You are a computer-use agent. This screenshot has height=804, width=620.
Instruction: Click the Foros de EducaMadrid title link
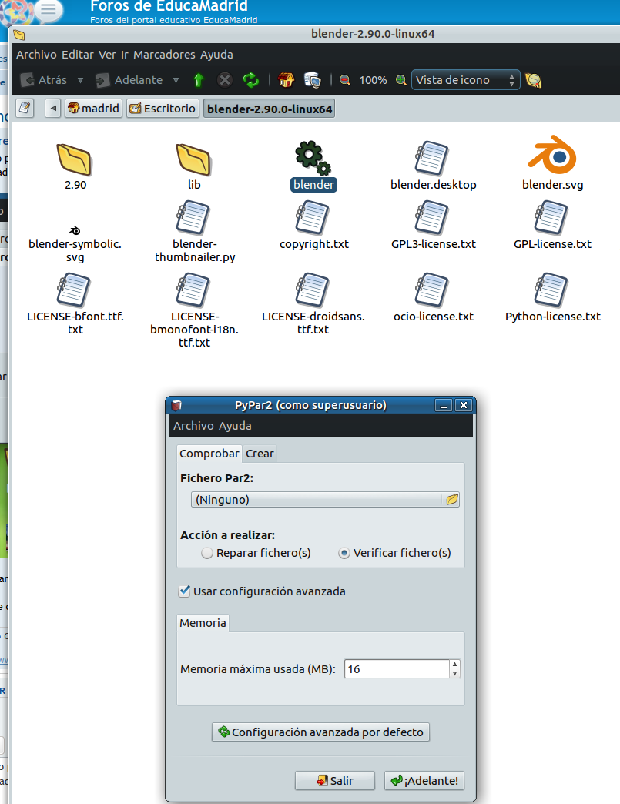tap(169, 6)
